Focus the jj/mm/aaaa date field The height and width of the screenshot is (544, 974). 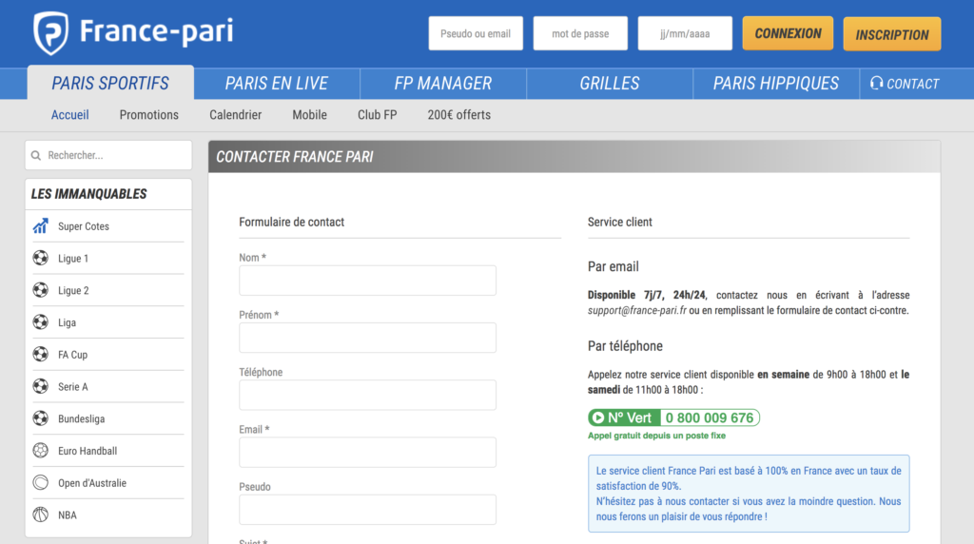coord(685,33)
